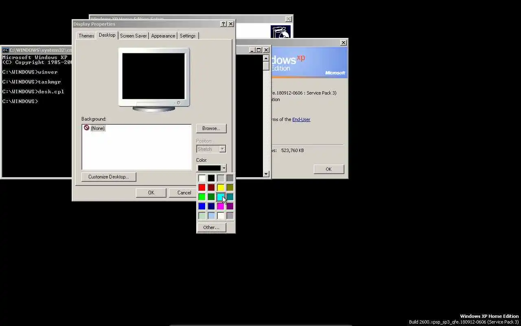Screen dimensions: 521x326
Task: Choose the dark gray swatch in top row
Action: point(230,178)
